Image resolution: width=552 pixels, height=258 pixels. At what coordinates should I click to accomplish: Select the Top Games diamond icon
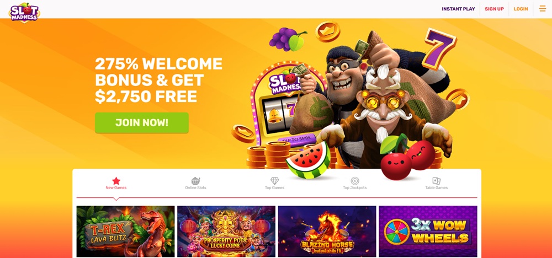tap(274, 181)
